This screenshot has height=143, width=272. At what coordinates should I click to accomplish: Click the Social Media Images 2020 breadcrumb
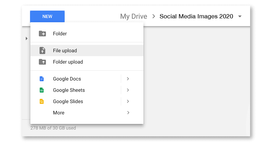196,16
